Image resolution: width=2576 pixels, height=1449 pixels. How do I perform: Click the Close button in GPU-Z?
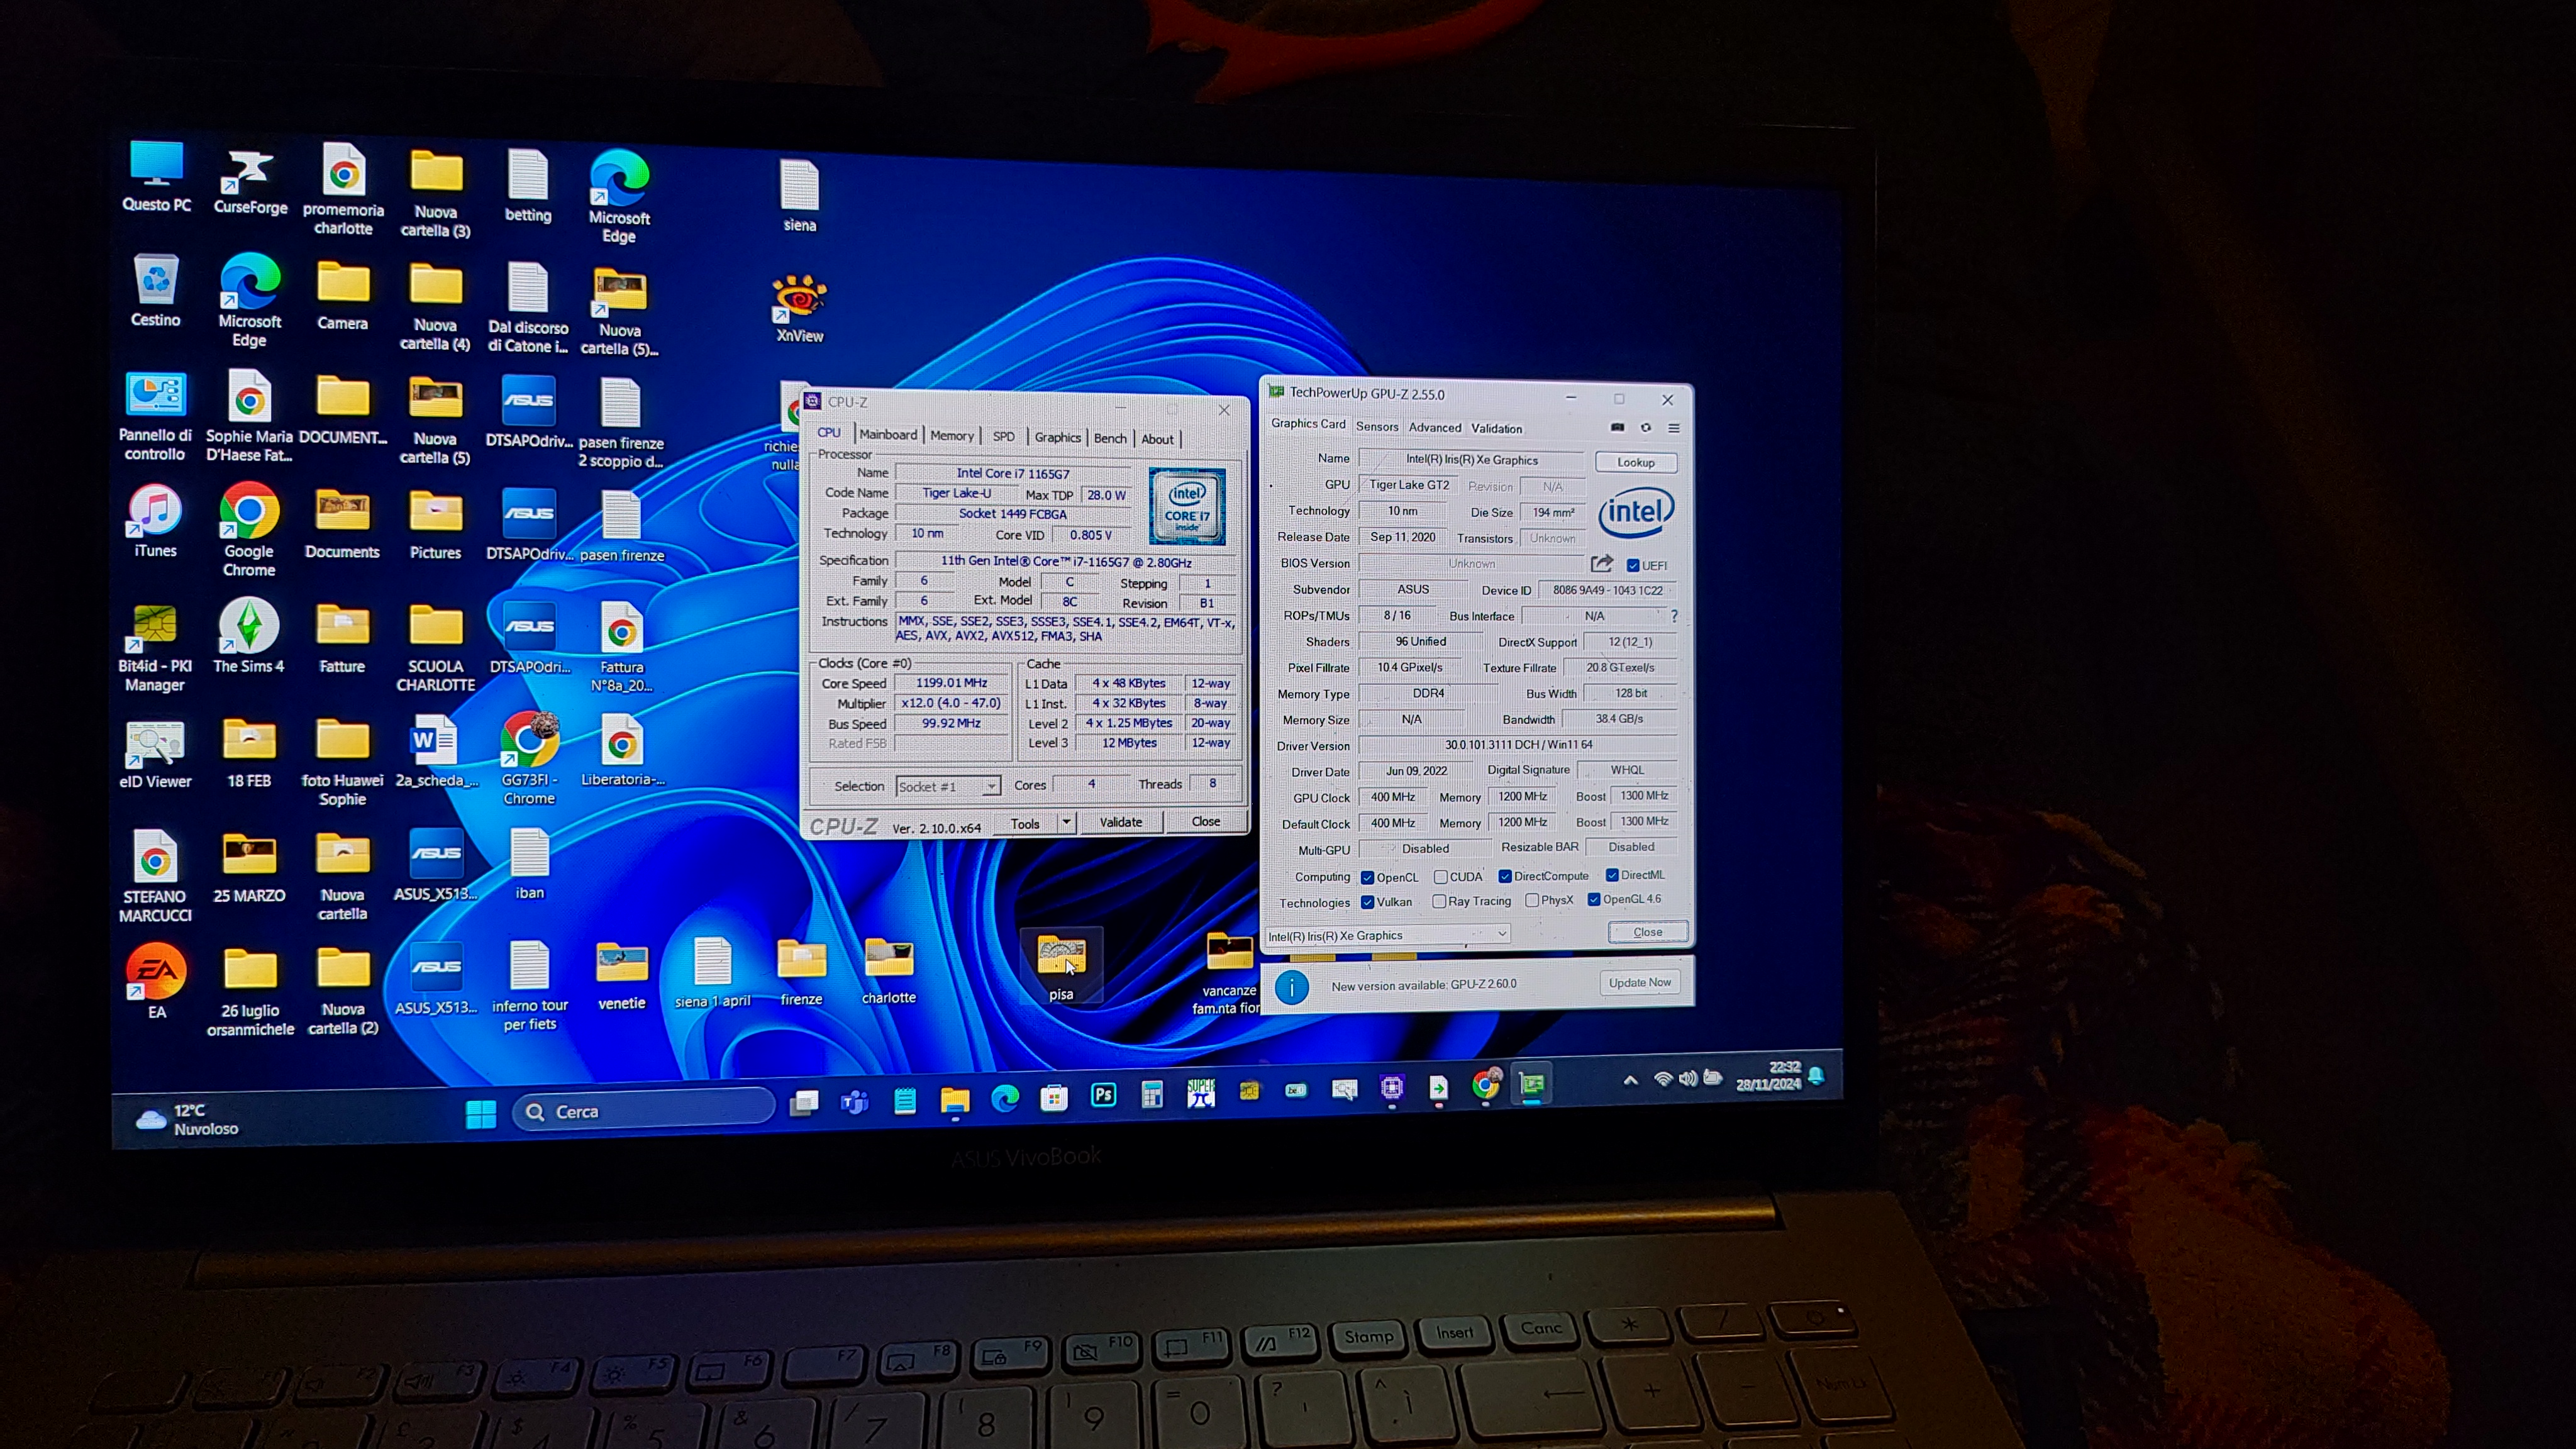click(1647, 932)
